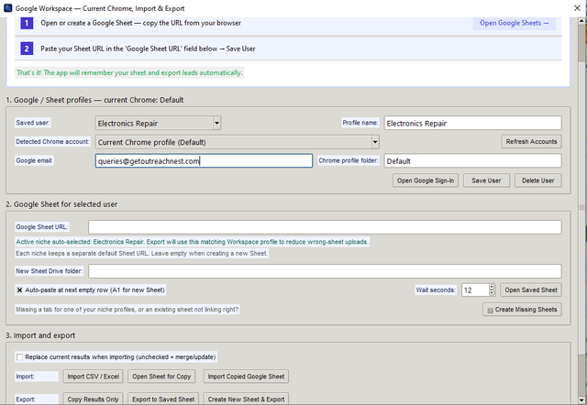
Task: Click the Export to Saved Sheet button
Action: [163, 399]
